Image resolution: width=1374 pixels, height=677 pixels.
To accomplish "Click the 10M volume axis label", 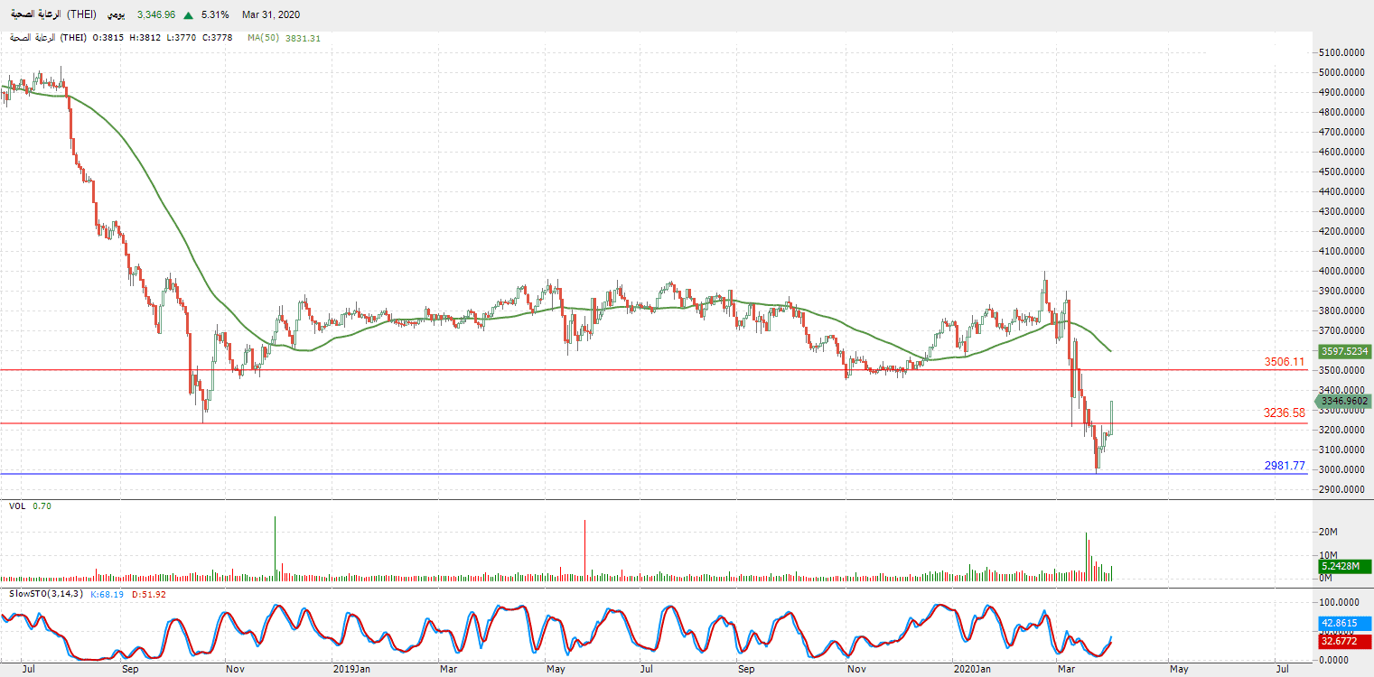I will coord(1329,555).
